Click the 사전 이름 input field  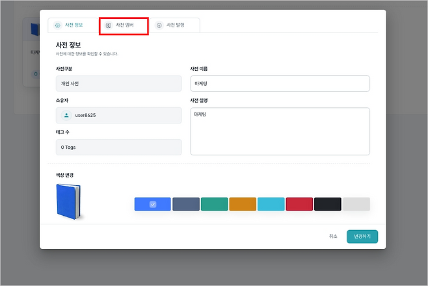coord(280,84)
